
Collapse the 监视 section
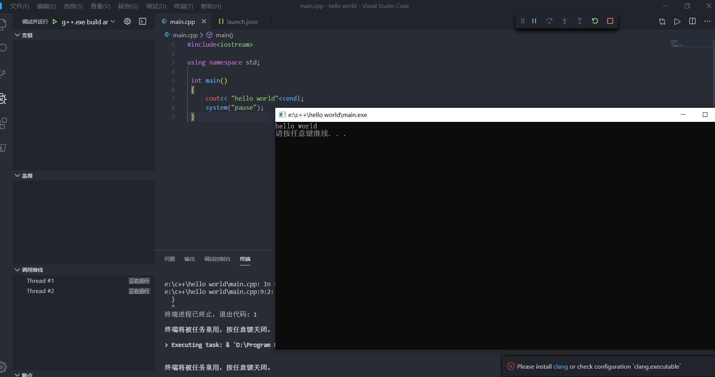point(17,175)
